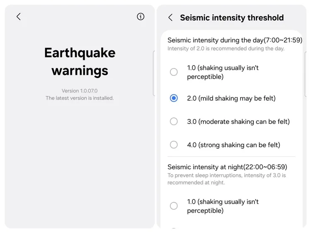Select the daytime 2.0 radio button
Image resolution: width=311 pixels, height=233 pixels.
pos(174,98)
